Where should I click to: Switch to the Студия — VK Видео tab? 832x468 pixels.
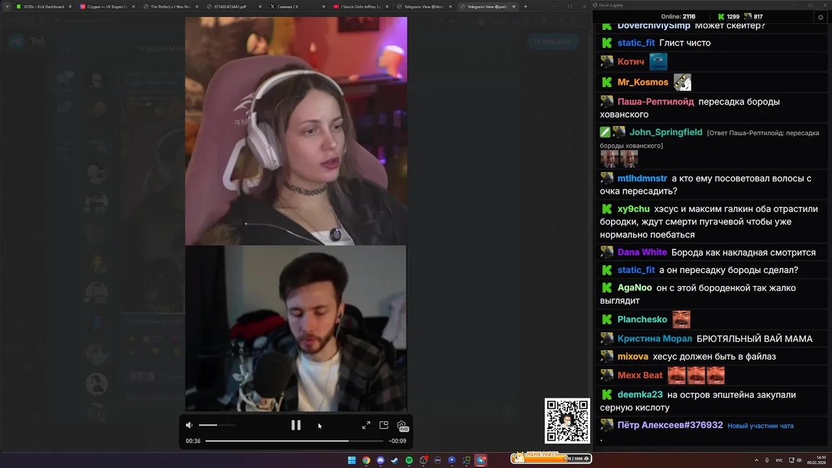pyautogui.click(x=107, y=6)
